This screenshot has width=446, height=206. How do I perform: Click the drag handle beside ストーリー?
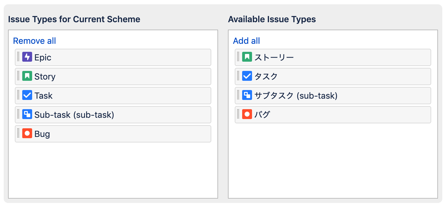238,57
